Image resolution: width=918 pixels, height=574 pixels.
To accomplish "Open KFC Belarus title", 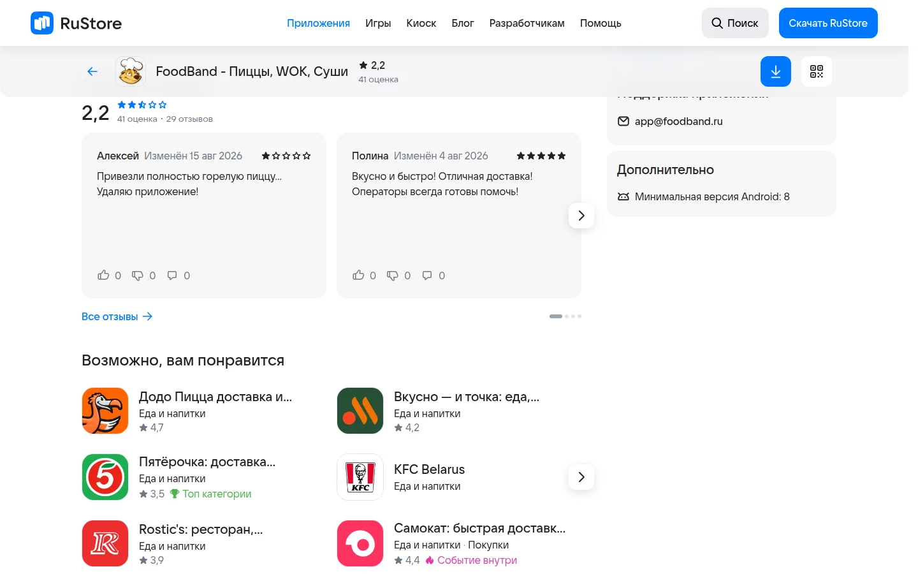I will [x=430, y=469].
